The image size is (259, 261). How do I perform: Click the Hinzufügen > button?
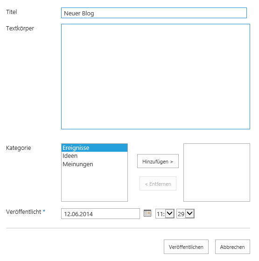tap(158, 161)
